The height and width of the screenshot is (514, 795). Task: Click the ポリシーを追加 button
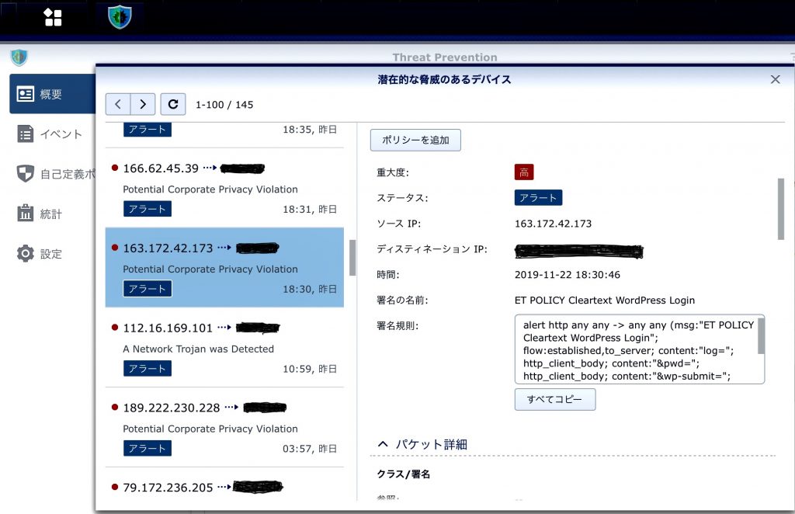tap(415, 140)
